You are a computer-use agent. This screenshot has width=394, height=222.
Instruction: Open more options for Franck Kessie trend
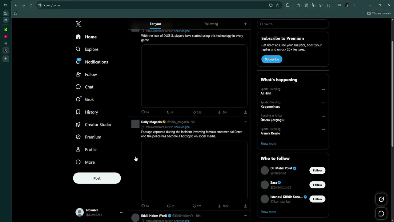(323, 130)
